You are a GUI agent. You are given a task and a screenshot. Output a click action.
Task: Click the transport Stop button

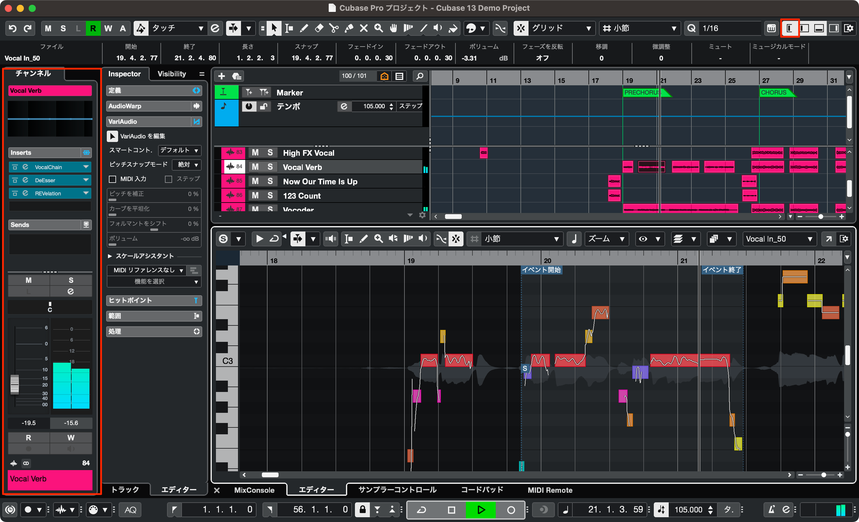click(452, 510)
